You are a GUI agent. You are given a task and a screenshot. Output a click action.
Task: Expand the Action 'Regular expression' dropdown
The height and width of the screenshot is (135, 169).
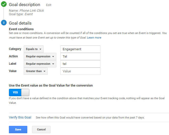coord(40,56)
